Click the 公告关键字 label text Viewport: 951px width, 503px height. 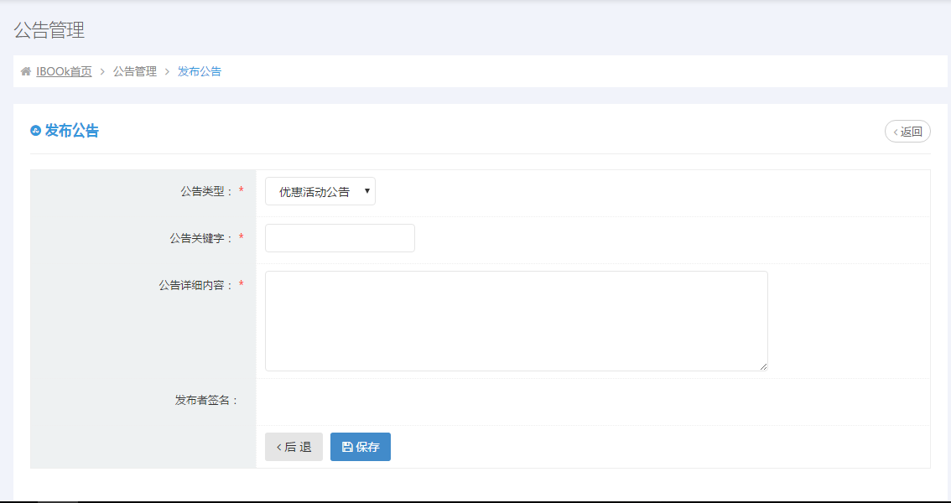click(201, 238)
